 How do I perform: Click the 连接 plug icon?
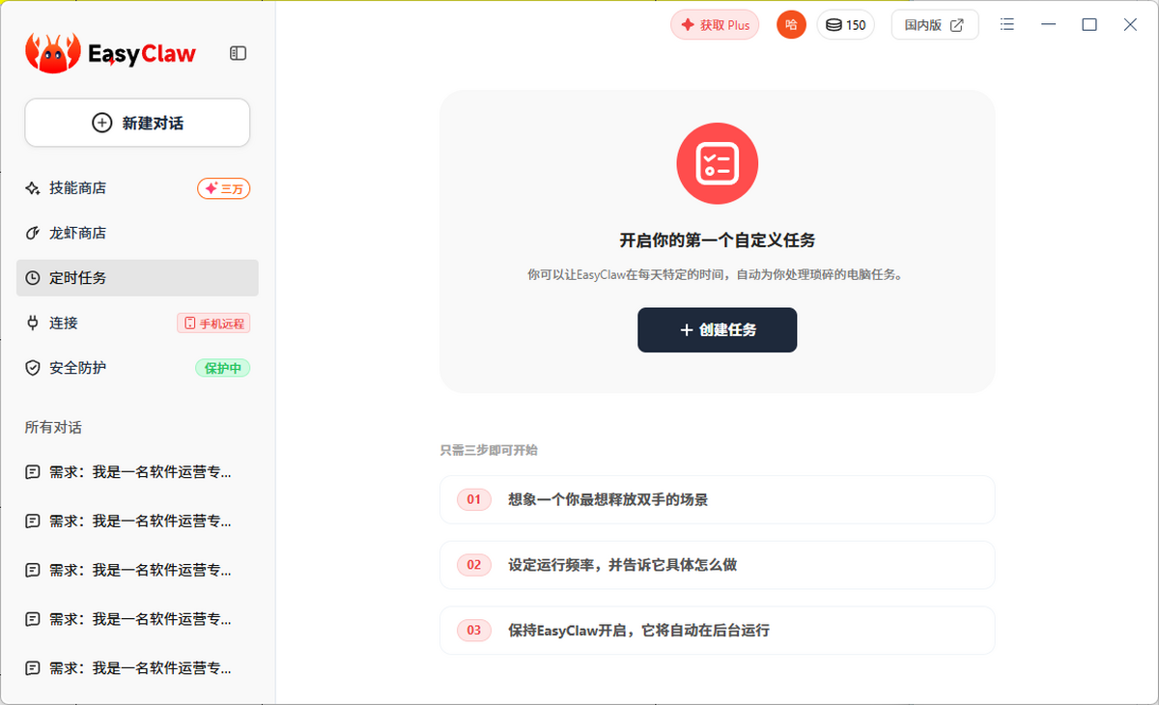click(33, 323)
